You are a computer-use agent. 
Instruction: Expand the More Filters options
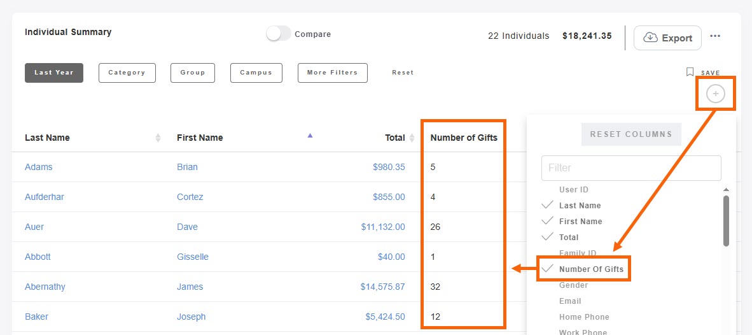[x=332, y=73]
